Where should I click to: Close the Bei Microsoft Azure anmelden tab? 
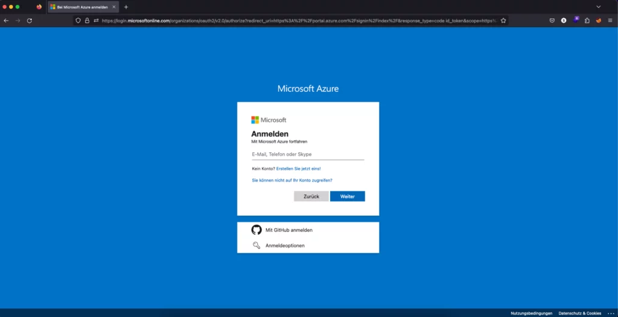(x=114, y=7)
